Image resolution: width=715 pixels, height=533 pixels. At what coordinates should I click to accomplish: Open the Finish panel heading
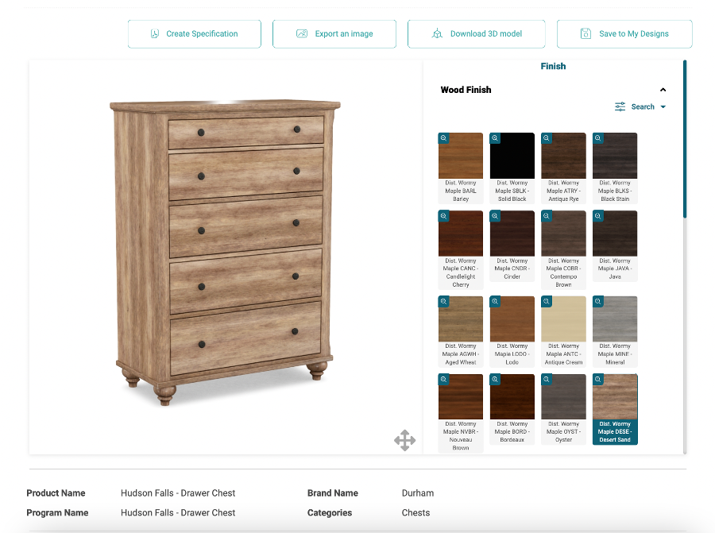553,66
